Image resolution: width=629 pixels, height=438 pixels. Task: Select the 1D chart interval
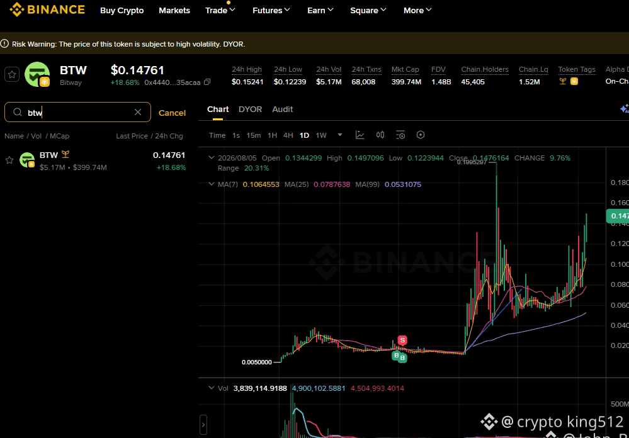click(x=305, y=135)
